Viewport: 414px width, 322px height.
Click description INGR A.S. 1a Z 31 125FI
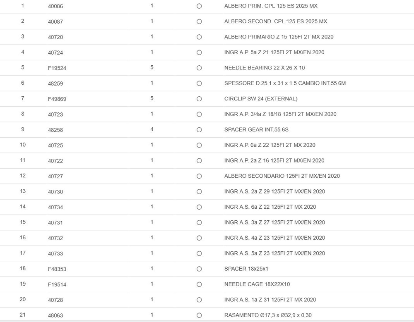click(270, 300)
